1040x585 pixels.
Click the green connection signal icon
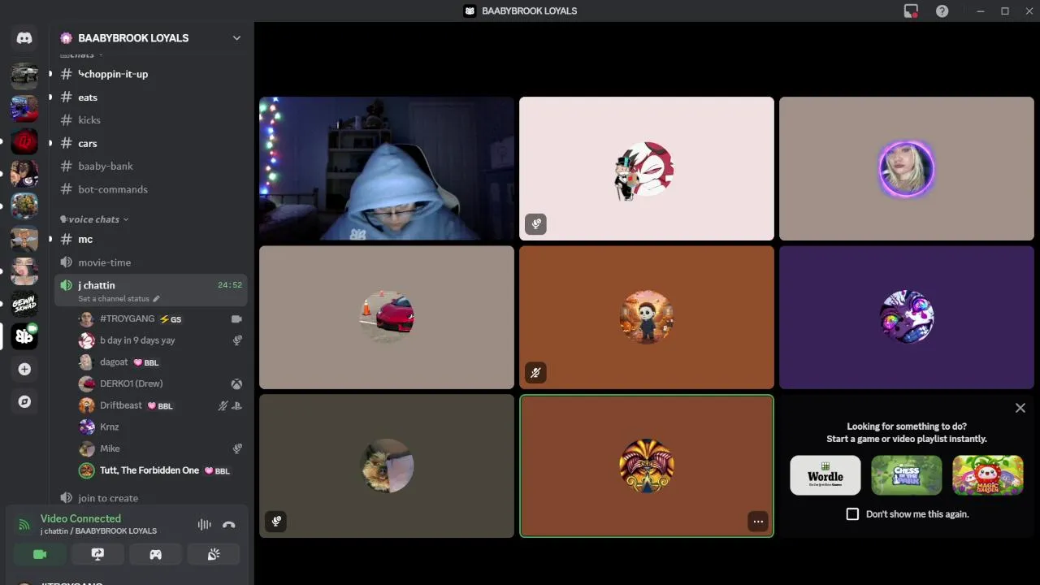[24, 525]
